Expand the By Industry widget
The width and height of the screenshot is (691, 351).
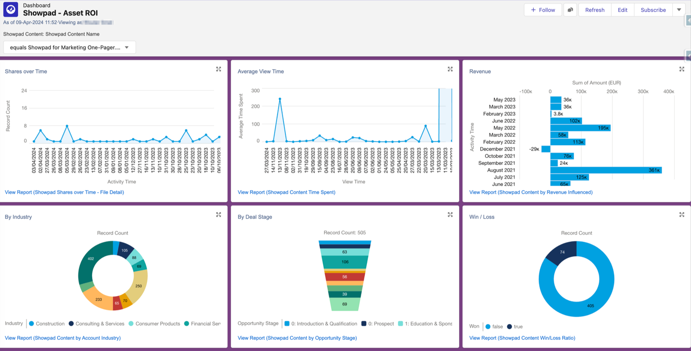click(219, 215)
